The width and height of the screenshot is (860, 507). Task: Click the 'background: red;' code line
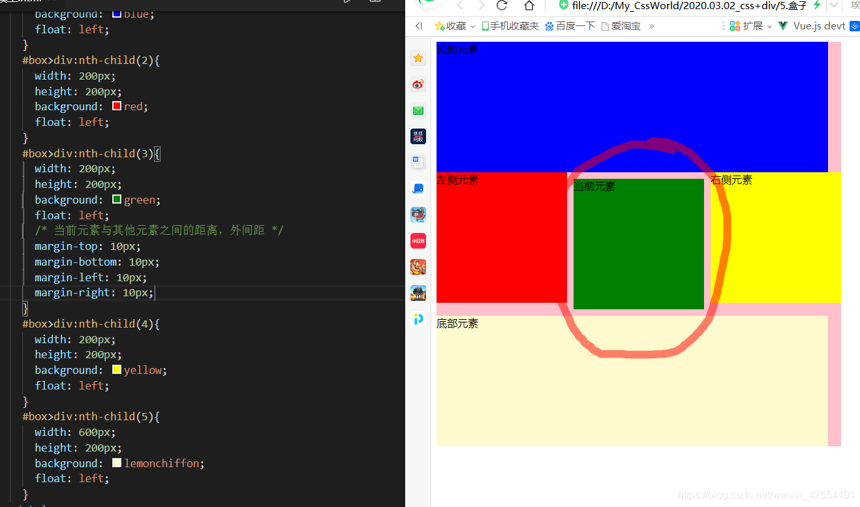(x=91, y=106)
